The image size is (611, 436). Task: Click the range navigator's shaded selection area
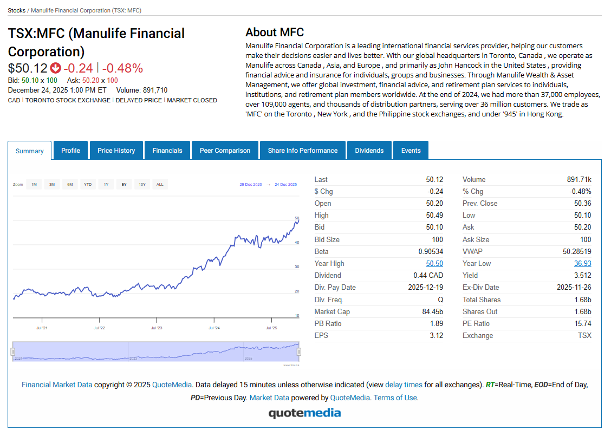[155, 351]
